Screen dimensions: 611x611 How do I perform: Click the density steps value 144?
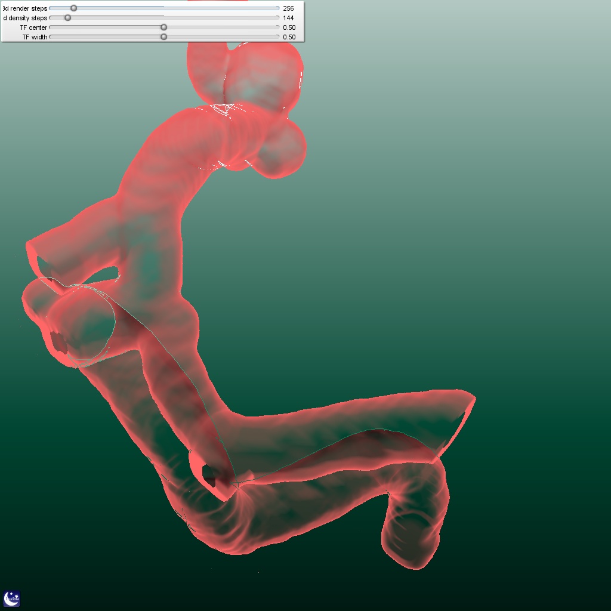(289, 18)
